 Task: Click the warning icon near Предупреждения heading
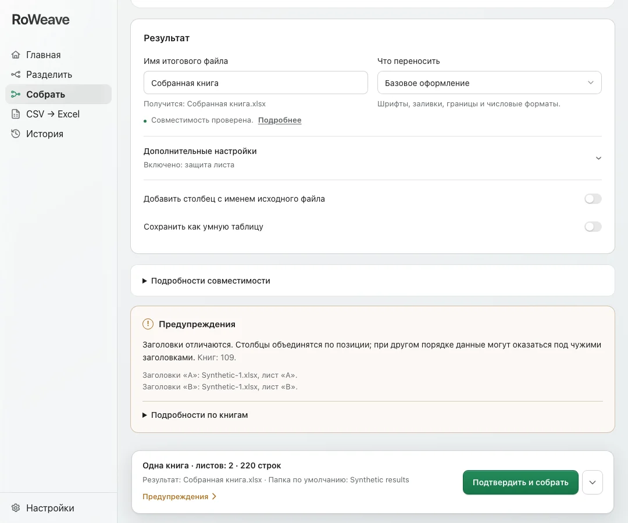148,324
